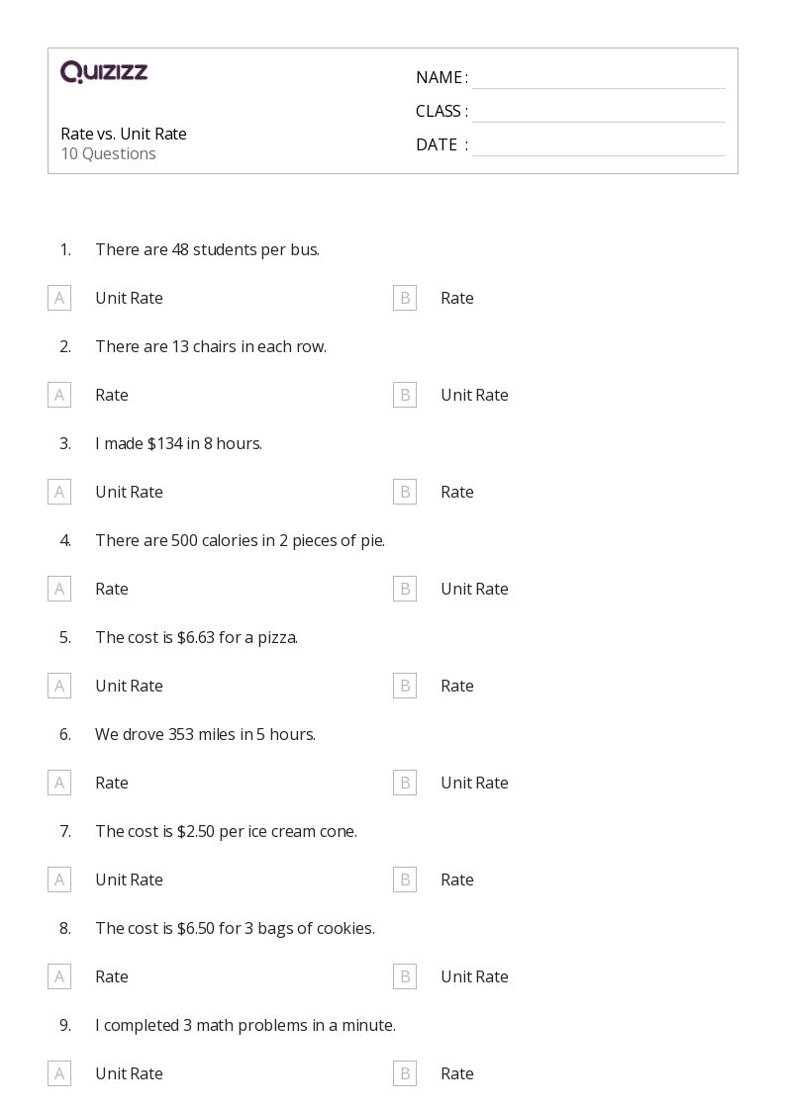Select box B for the cookies question
This screenshot has width=786, height=1111.
click(405, 977)
